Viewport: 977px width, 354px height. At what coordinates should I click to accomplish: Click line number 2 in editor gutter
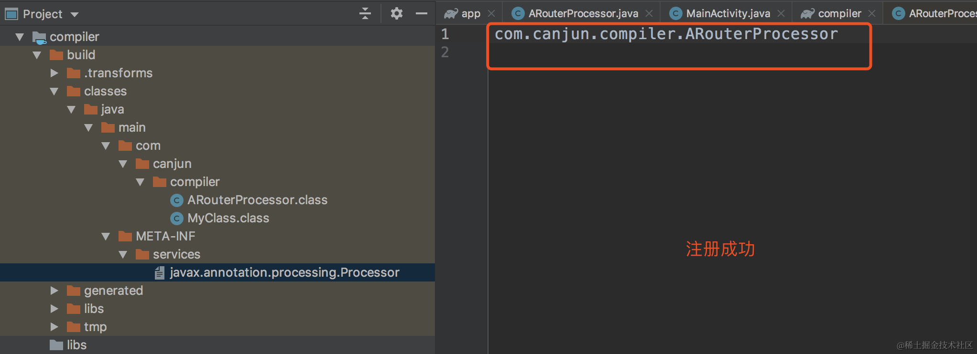click(445, 52)
